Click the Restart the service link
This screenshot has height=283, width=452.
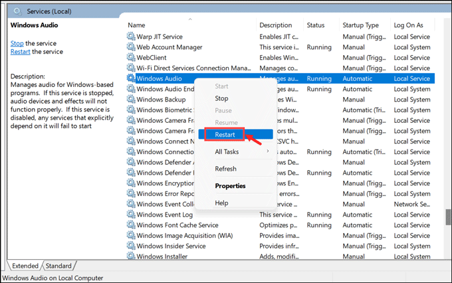click(x=20, y=52)
